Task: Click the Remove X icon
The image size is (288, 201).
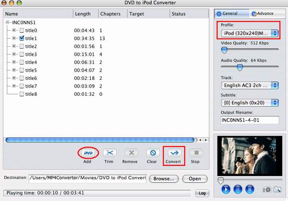Action: pos(131,153)
